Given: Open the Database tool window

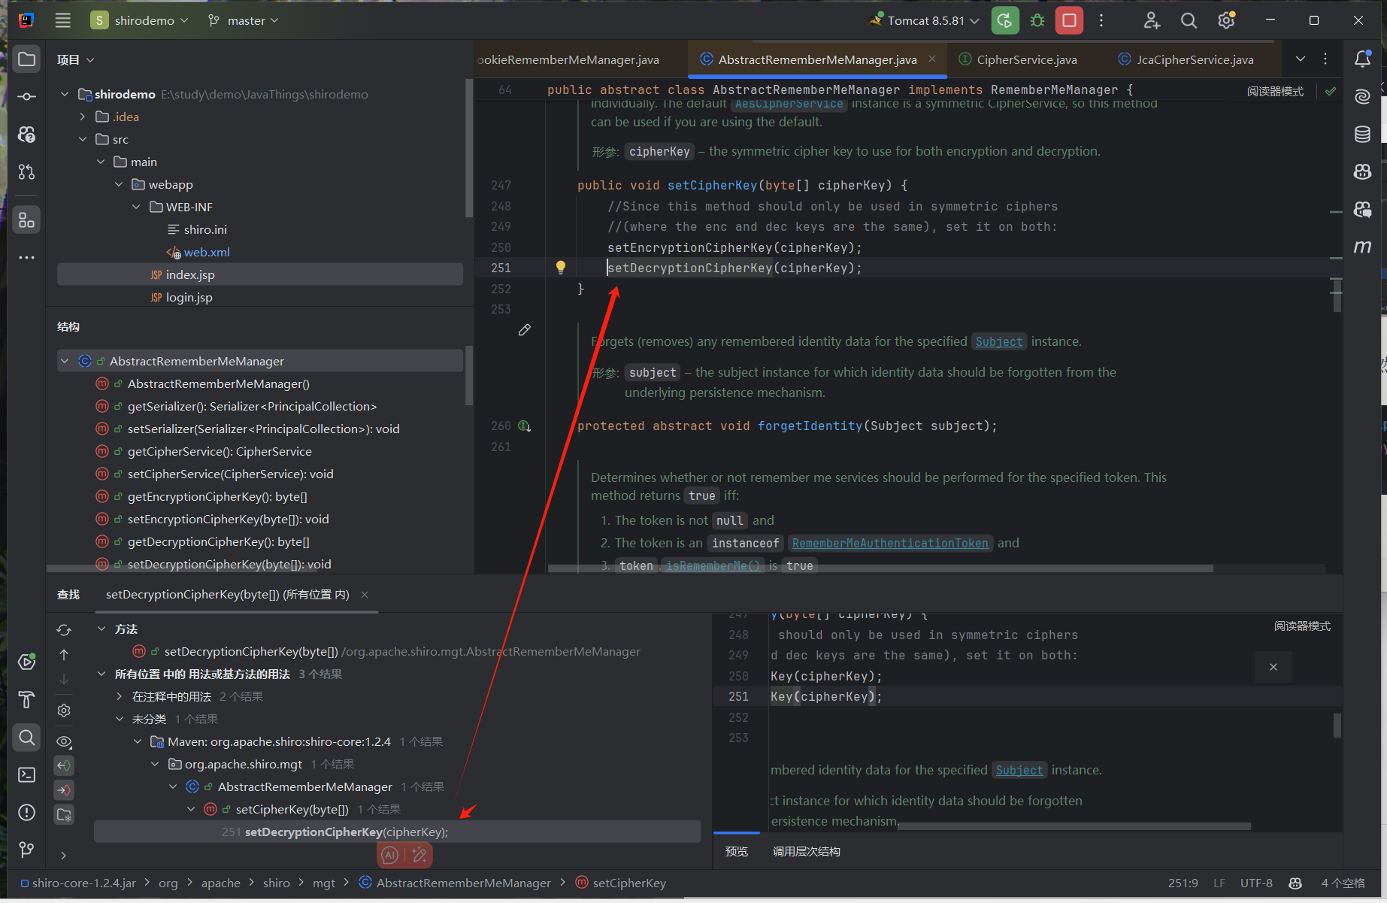Looking at the screenshot, I should pos(1363,135).
